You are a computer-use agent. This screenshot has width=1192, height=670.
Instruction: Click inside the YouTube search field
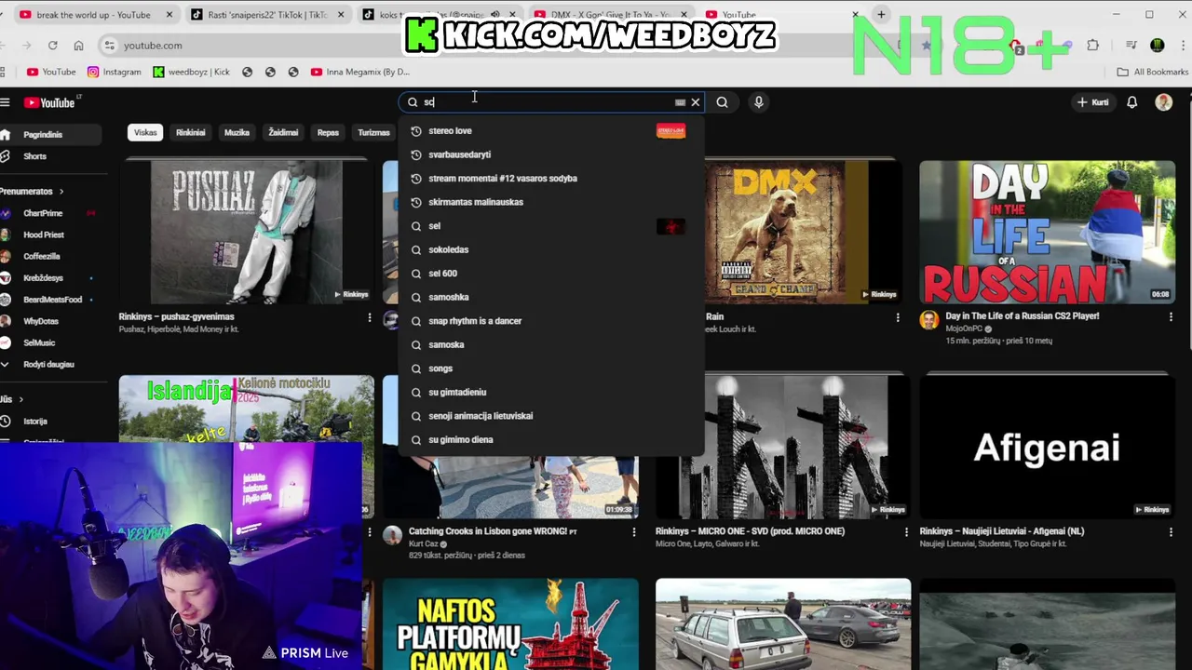click(549, 102)
